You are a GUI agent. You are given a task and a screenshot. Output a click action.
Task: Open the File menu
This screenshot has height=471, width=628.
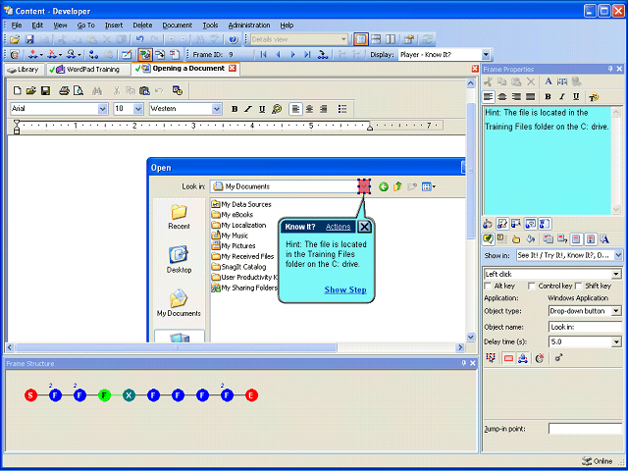click(17, 26)
